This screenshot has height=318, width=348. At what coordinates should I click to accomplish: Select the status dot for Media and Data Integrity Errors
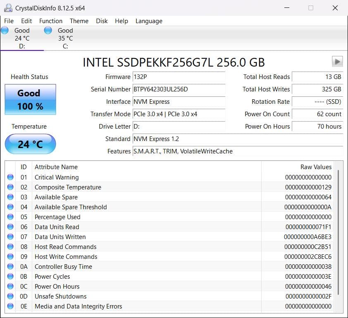[x=10, y=306]
